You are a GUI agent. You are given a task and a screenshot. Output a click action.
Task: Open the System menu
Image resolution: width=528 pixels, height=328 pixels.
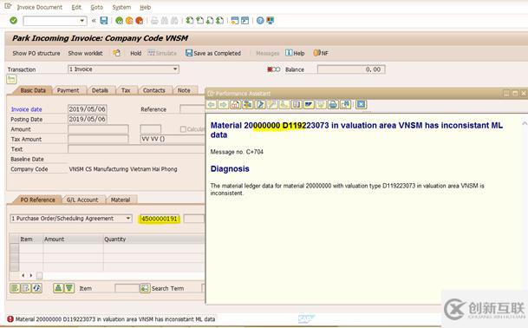tap(121, 7)
